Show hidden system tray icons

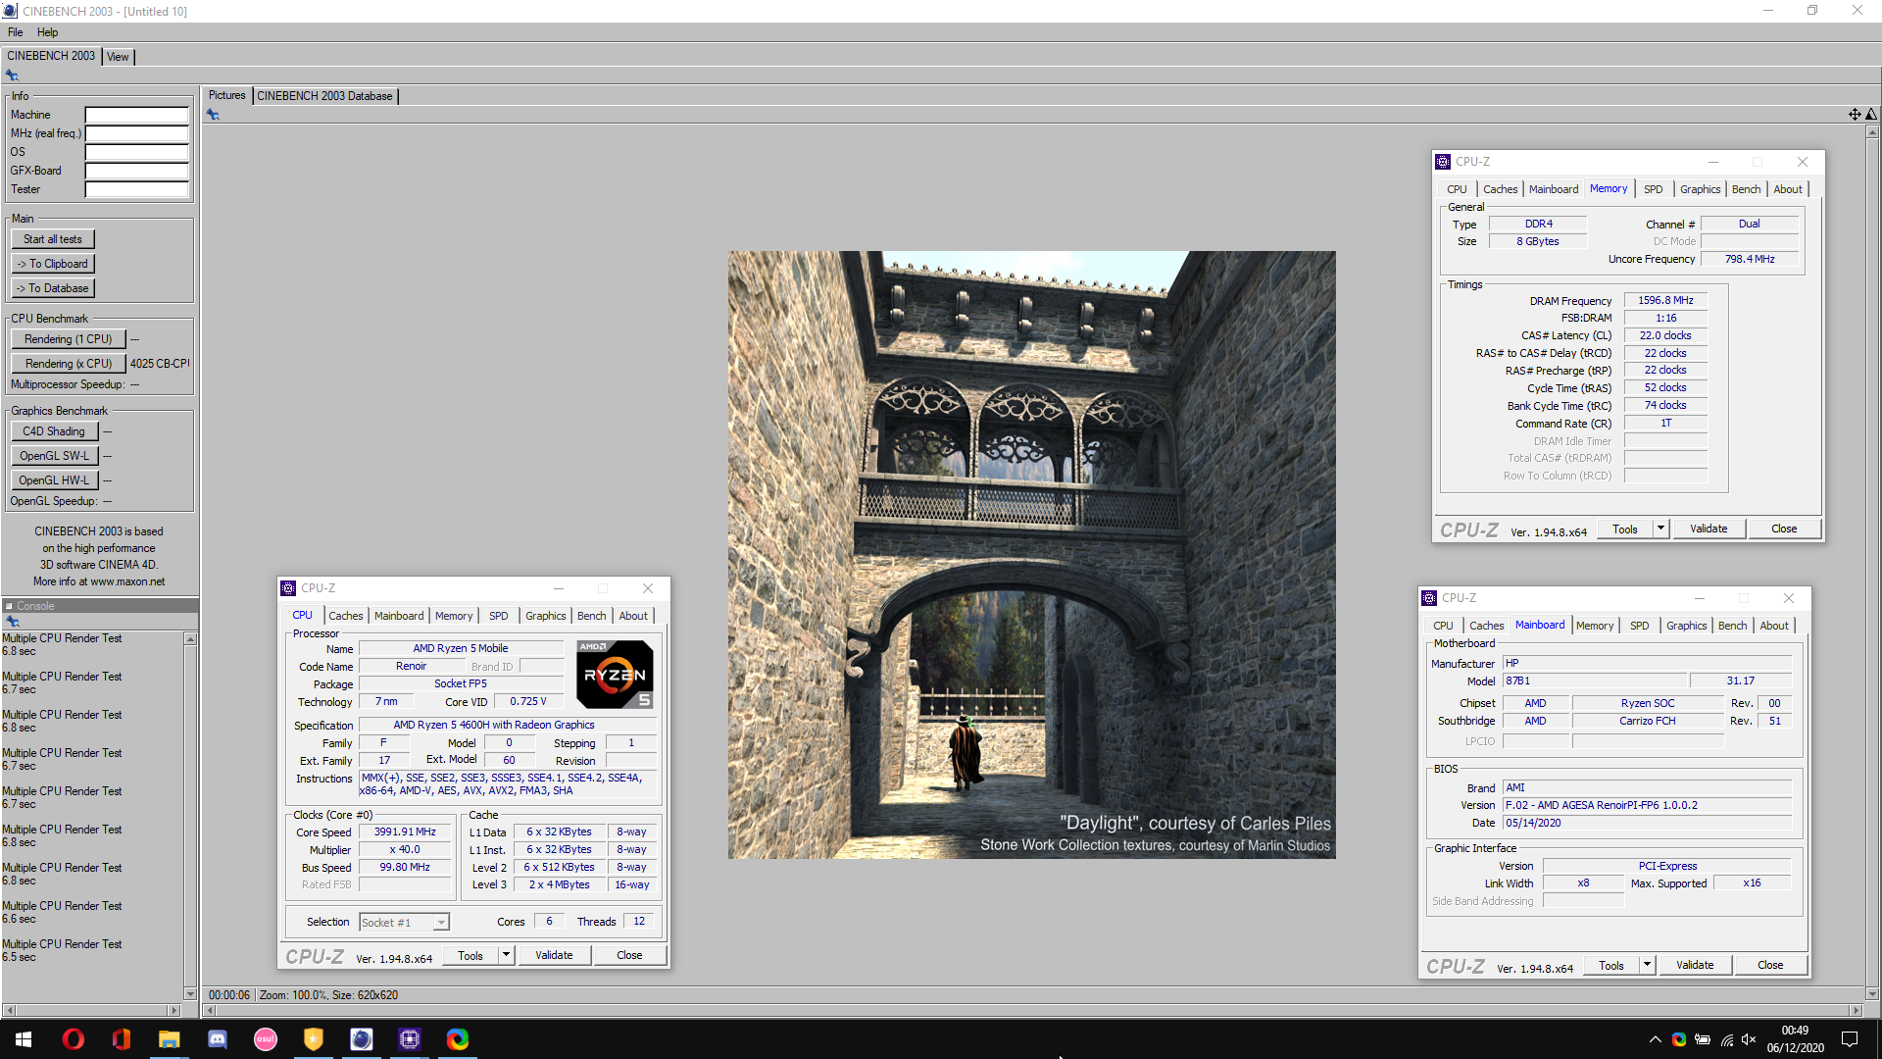click(x=1656, y=1039)
